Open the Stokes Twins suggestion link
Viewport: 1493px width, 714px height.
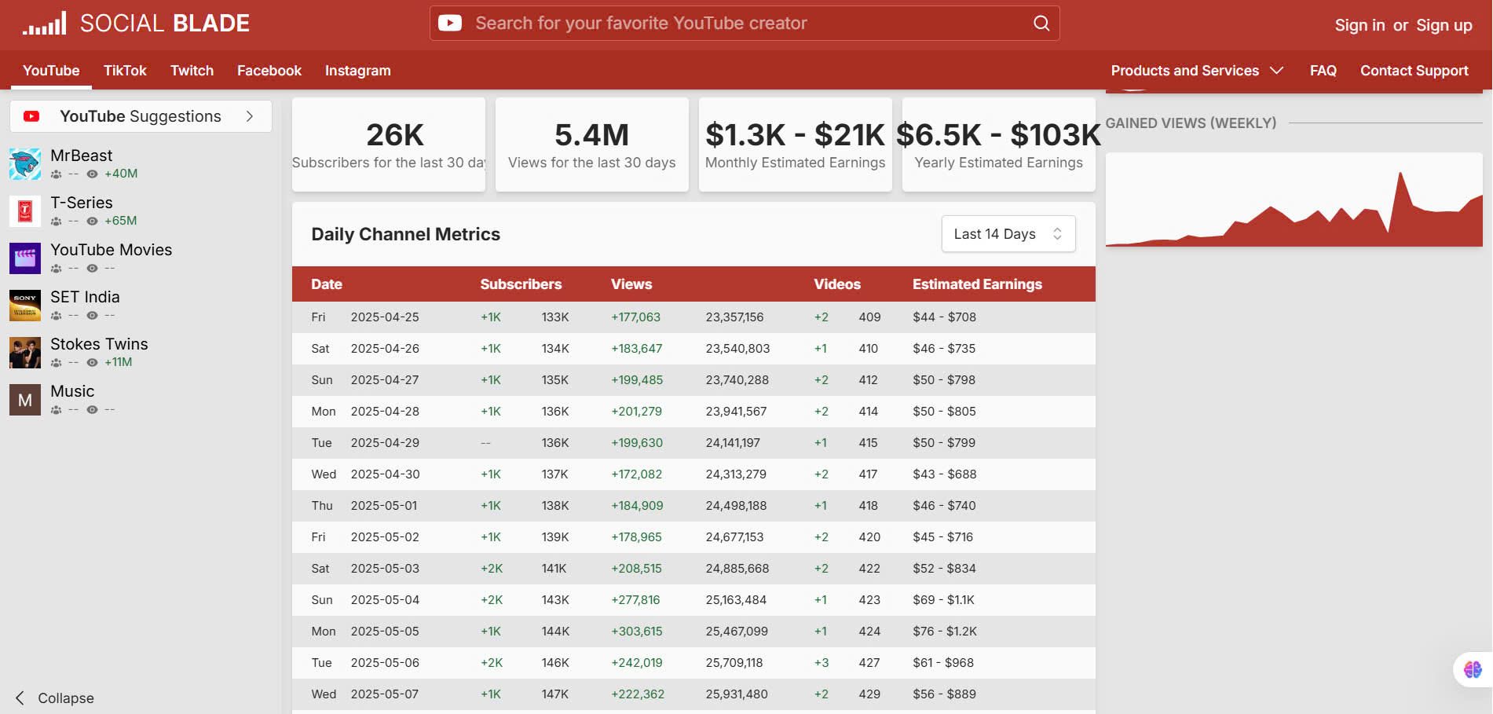pyautogui.click(x=99, y=344)
